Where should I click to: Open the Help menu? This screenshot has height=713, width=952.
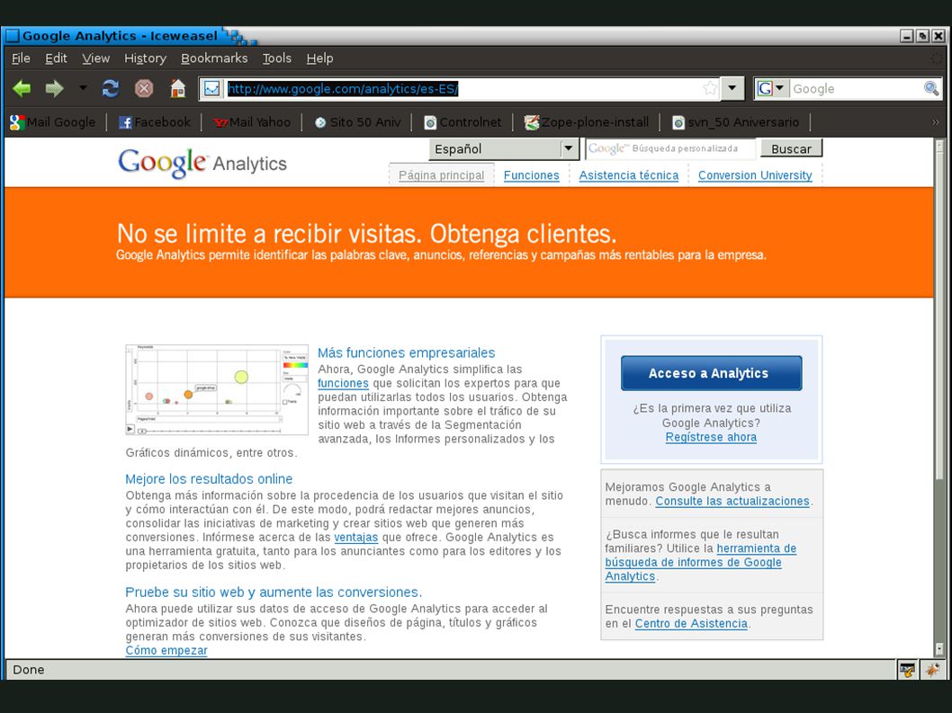coord(319,58)
